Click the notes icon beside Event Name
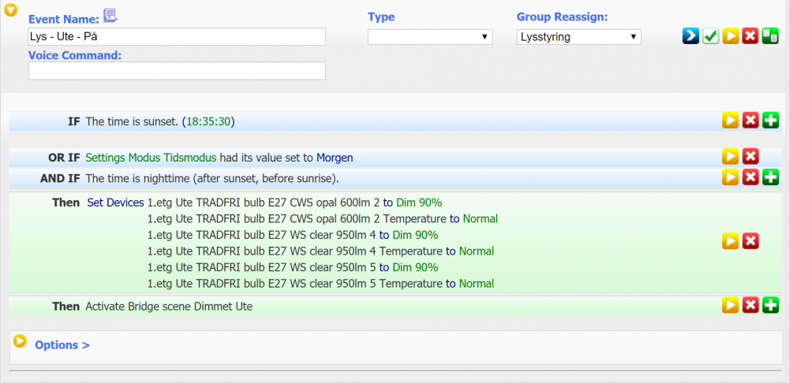 click(x=110, y=16)
